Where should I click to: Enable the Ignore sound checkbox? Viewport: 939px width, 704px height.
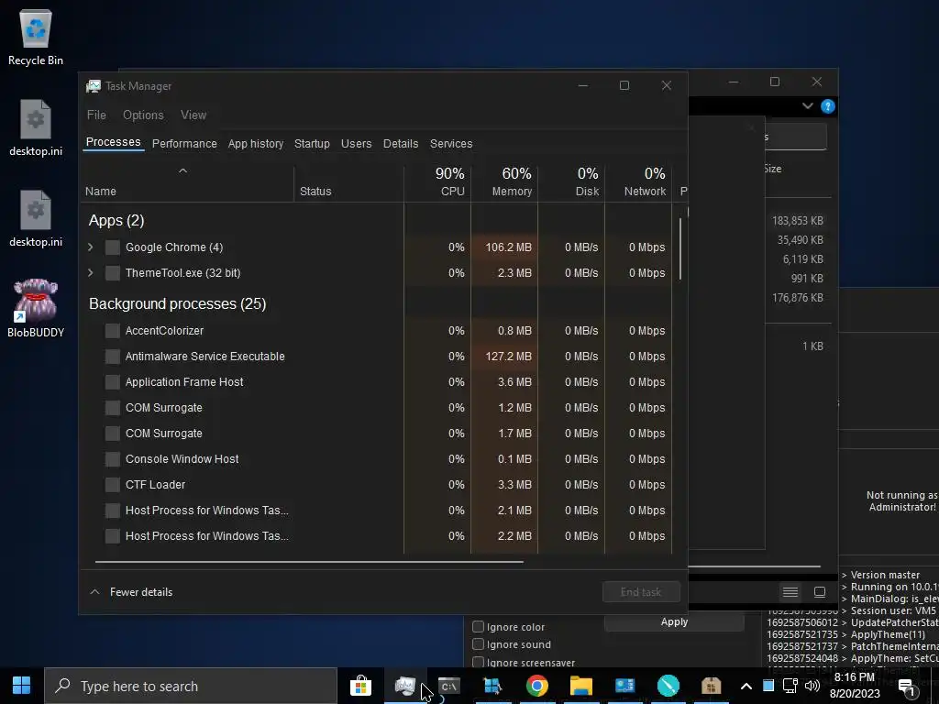tap(478, 644)
